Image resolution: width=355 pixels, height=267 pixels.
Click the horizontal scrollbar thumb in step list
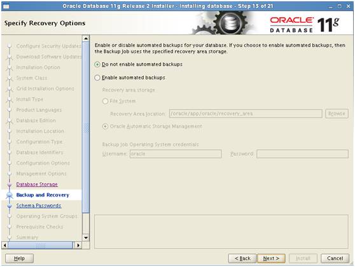40,245
